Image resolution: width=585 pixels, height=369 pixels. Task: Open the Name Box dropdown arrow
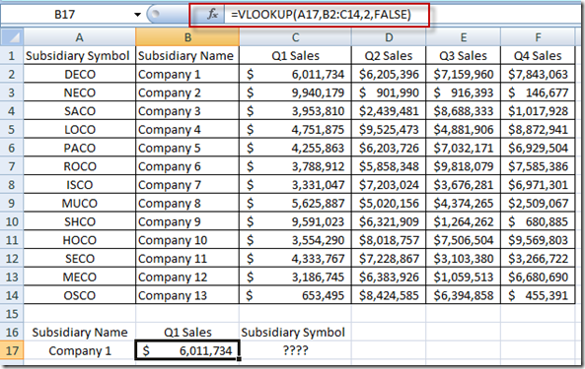[x=137, y=15]
